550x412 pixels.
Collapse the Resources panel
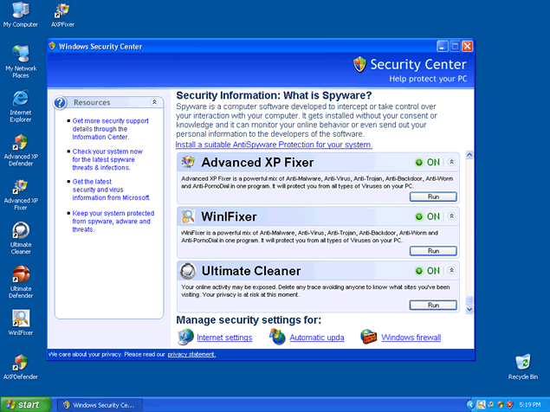154,102
